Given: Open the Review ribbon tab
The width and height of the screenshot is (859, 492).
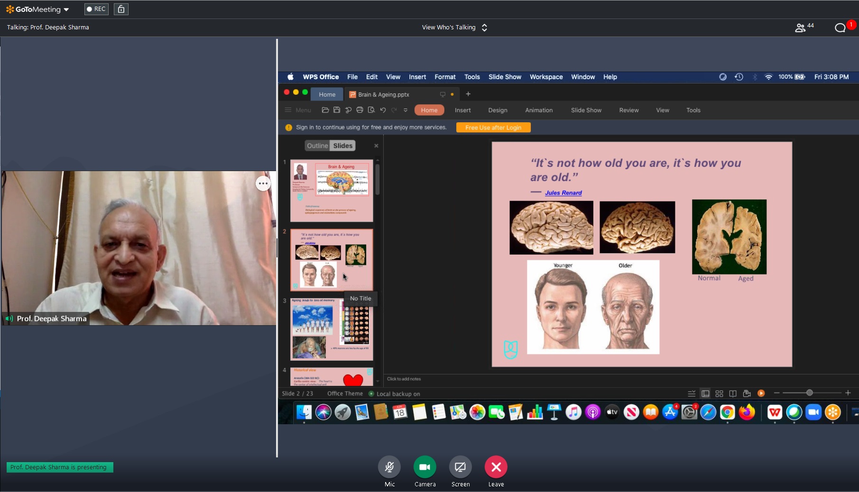Looking at the screenshot, I should tap(629, 110).
